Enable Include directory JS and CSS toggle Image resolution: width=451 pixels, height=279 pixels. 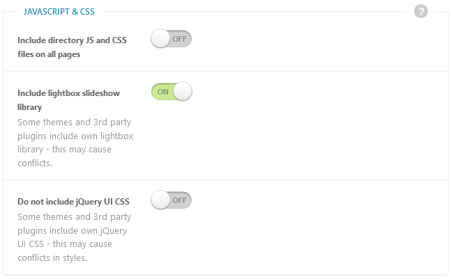pos(171,39)
